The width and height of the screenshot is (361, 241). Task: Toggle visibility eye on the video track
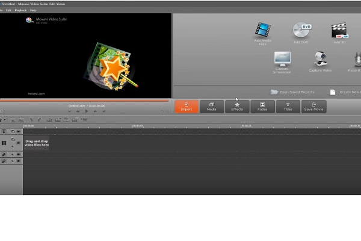(x=19, y=143)
